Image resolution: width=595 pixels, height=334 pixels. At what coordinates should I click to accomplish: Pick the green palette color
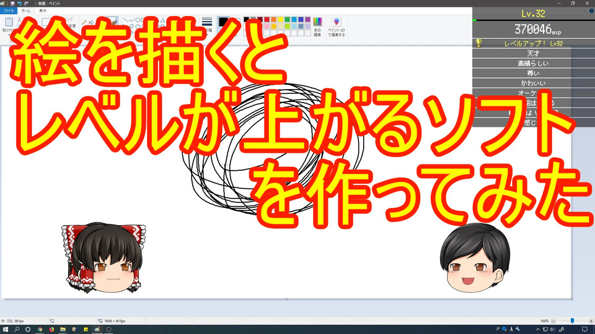click(287, 20)
